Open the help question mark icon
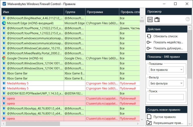This screenshot has height=127, width=193. tap(188, 19)
